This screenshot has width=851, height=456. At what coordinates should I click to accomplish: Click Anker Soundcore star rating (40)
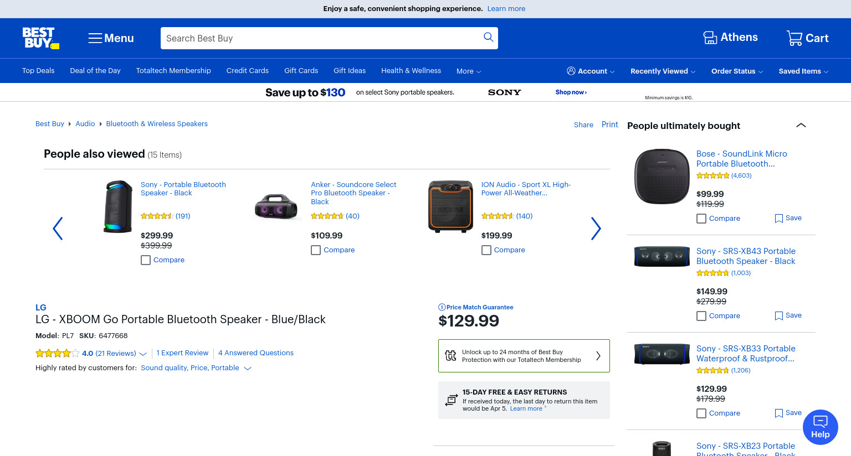click(327, 216)
